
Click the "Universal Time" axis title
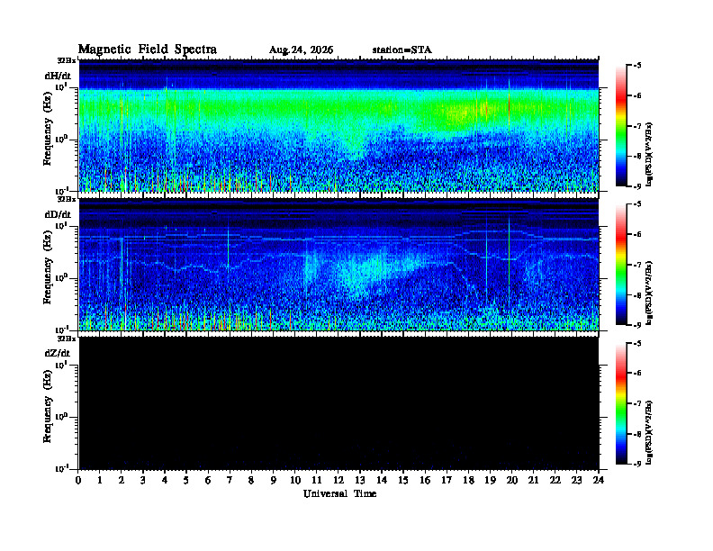point(339,493)
